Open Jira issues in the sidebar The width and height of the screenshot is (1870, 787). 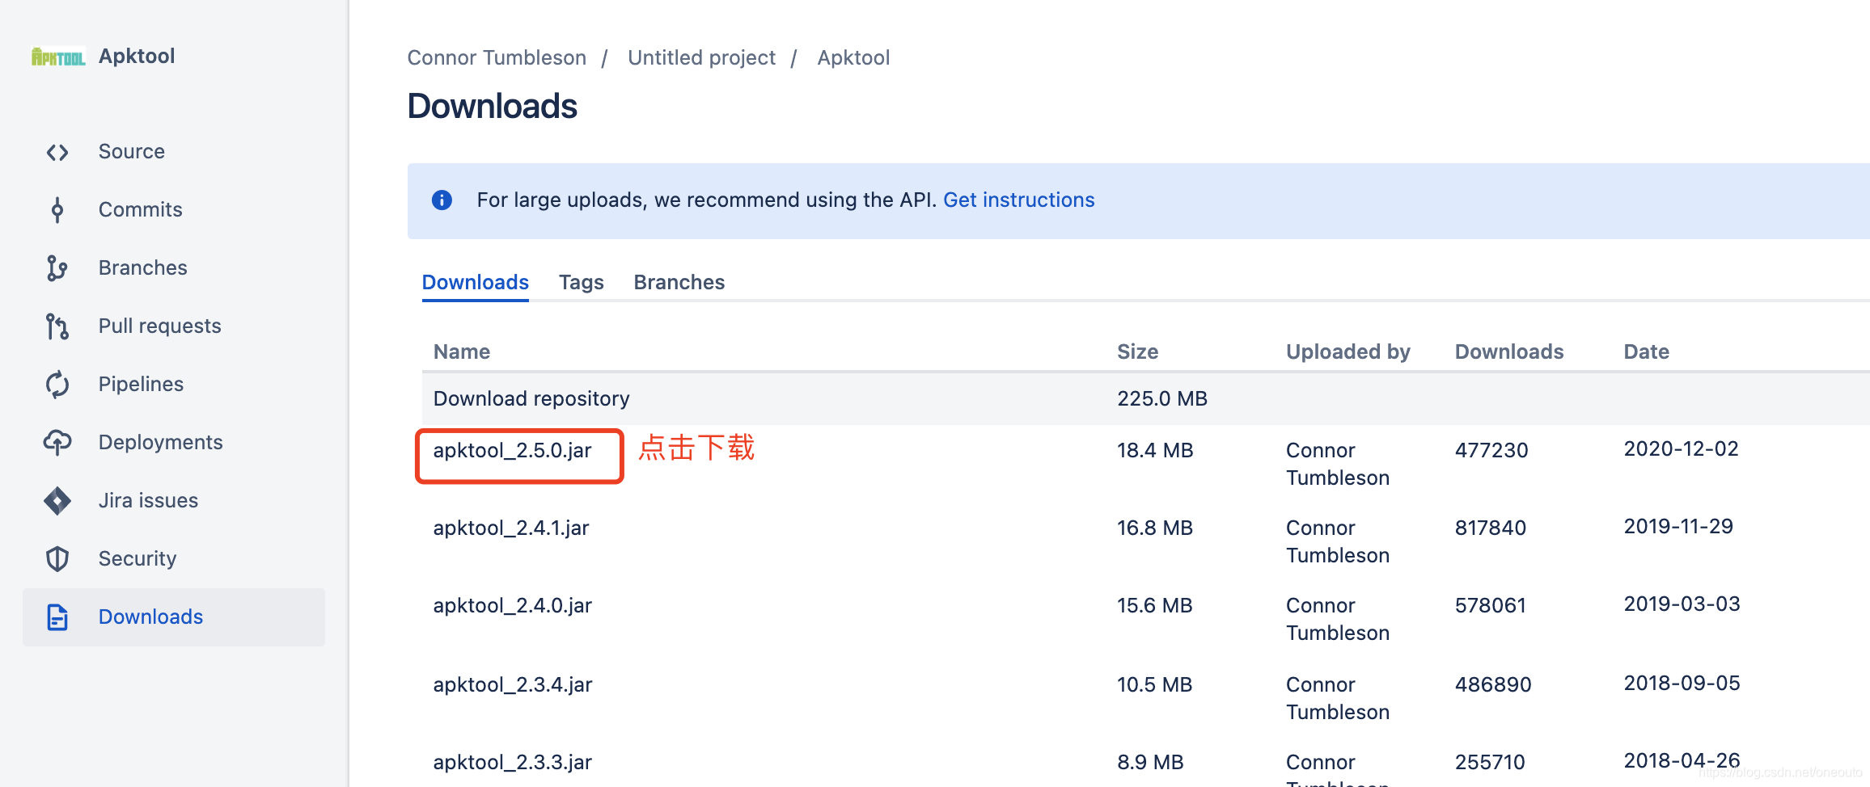tap(148, 500)
